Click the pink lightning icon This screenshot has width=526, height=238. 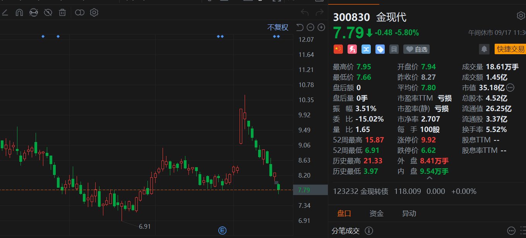tap(352, 49)
